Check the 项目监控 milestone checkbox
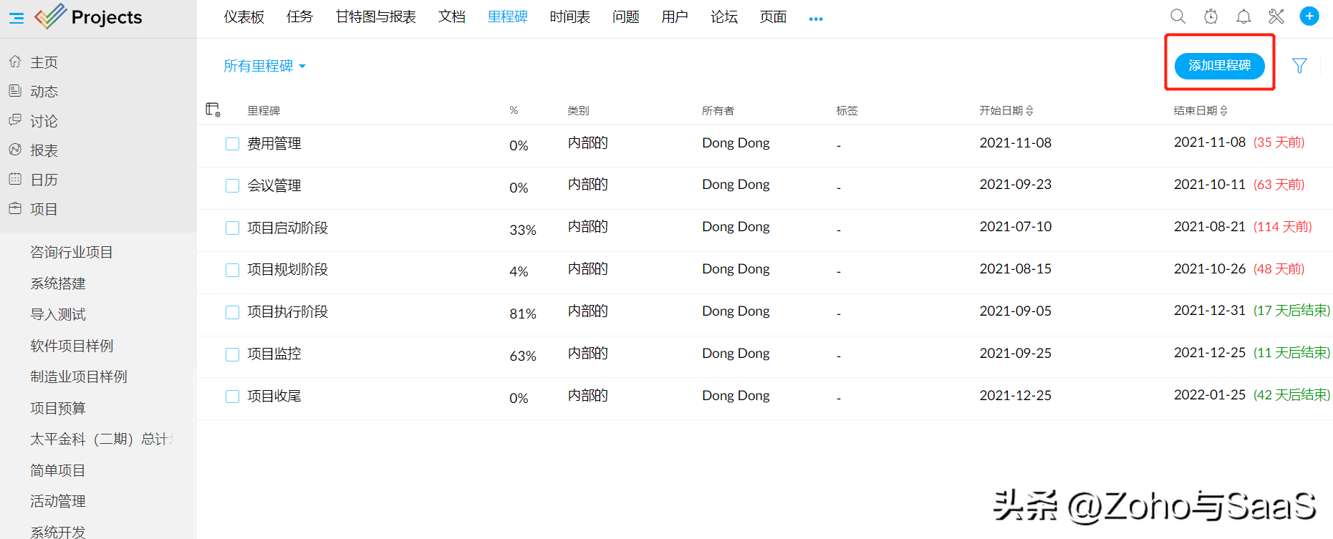The height and width of the screenshot is (539, 1333). pyautogui.click(x=232, y=355)
